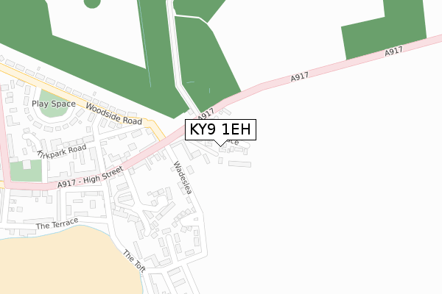Select the A917 - High Street label

[x=90, y=177]
